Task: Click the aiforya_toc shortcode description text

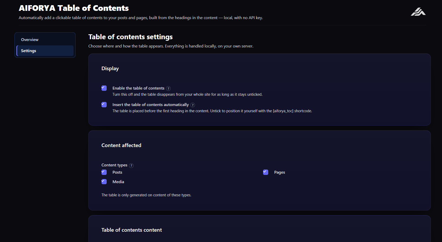Action: [x=212, y=111]
